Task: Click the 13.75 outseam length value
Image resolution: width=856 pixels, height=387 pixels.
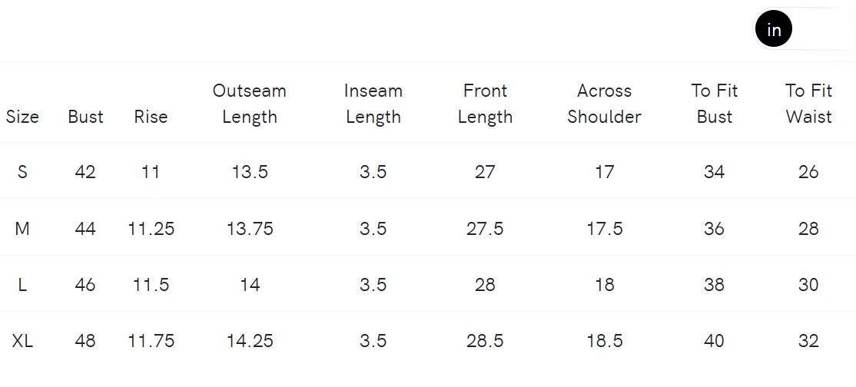Action: [x=250, y=229]
